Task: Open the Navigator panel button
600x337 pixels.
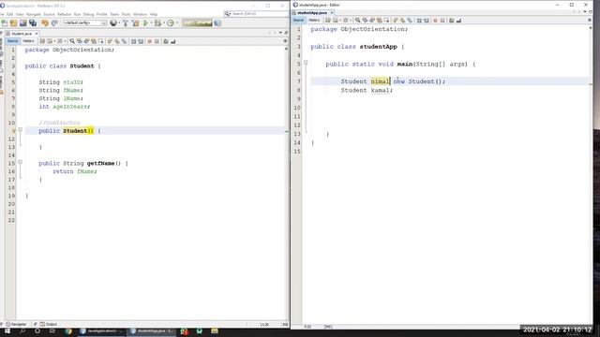Action: click(17, 324)
